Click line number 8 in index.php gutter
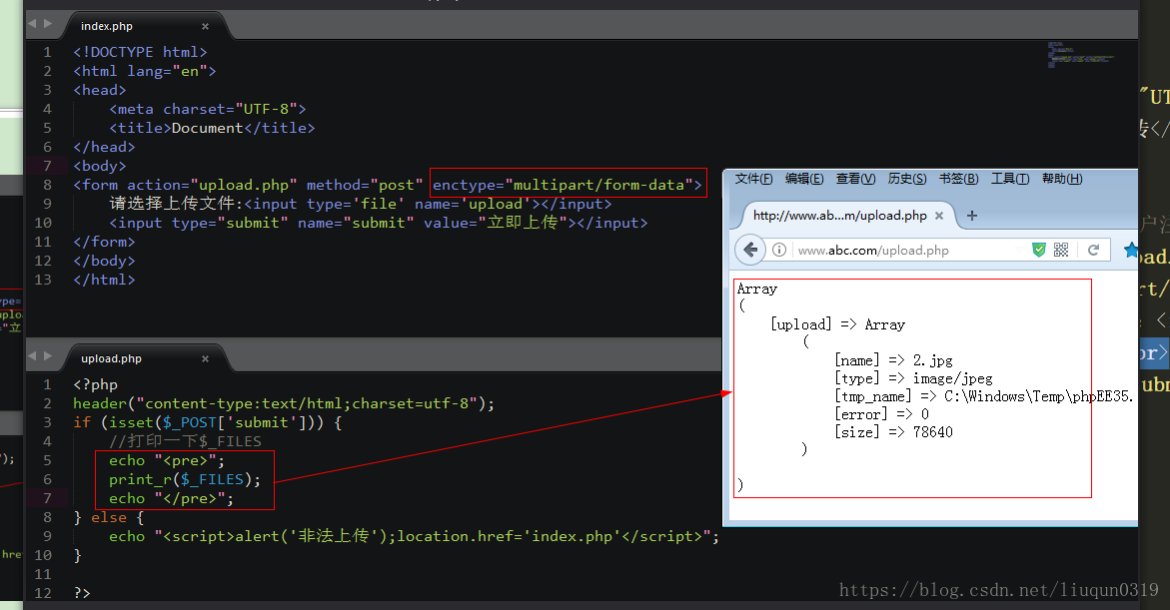Viewport: 1170px width, 610px height. coord(48,185)
